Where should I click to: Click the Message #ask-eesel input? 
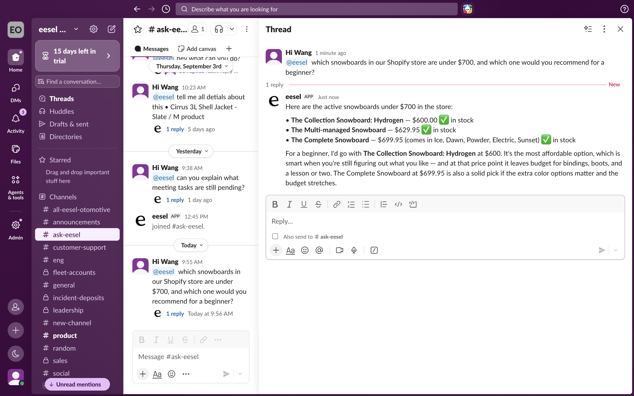click(x=191, y=357)
